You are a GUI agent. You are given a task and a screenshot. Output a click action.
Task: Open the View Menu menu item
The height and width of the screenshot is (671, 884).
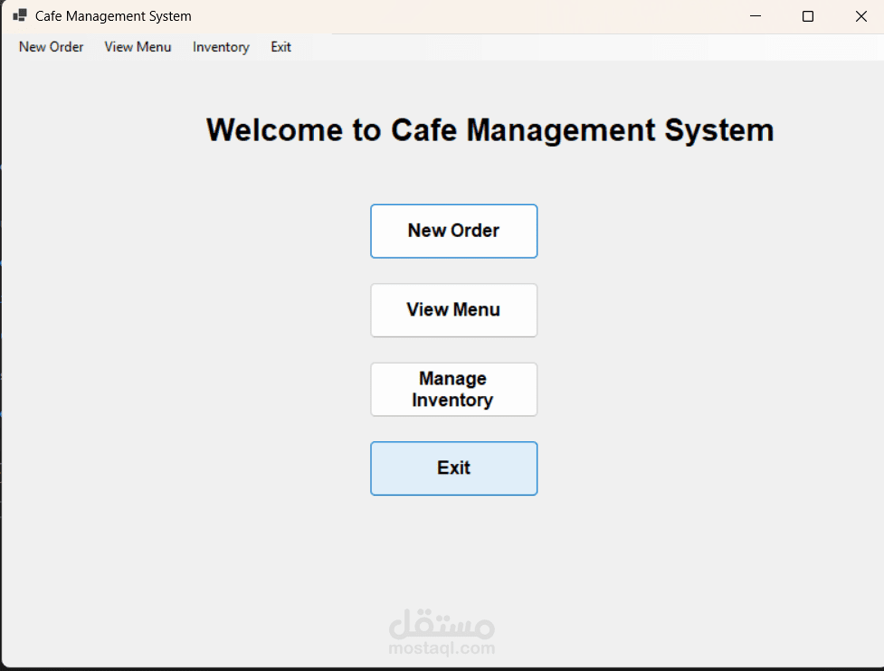click(138, 47)
